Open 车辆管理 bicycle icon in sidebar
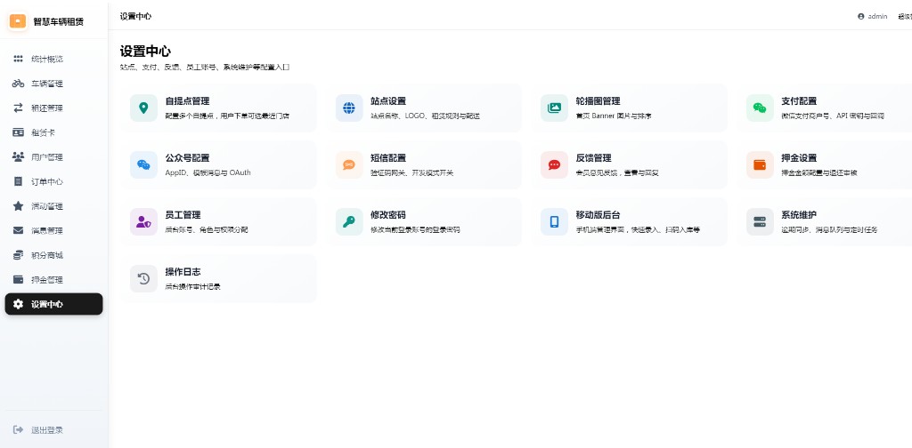 pos(18,84)
